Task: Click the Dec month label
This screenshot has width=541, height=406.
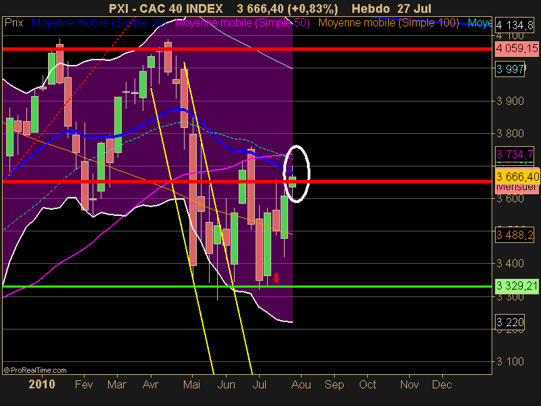Action: pos(442,384)
